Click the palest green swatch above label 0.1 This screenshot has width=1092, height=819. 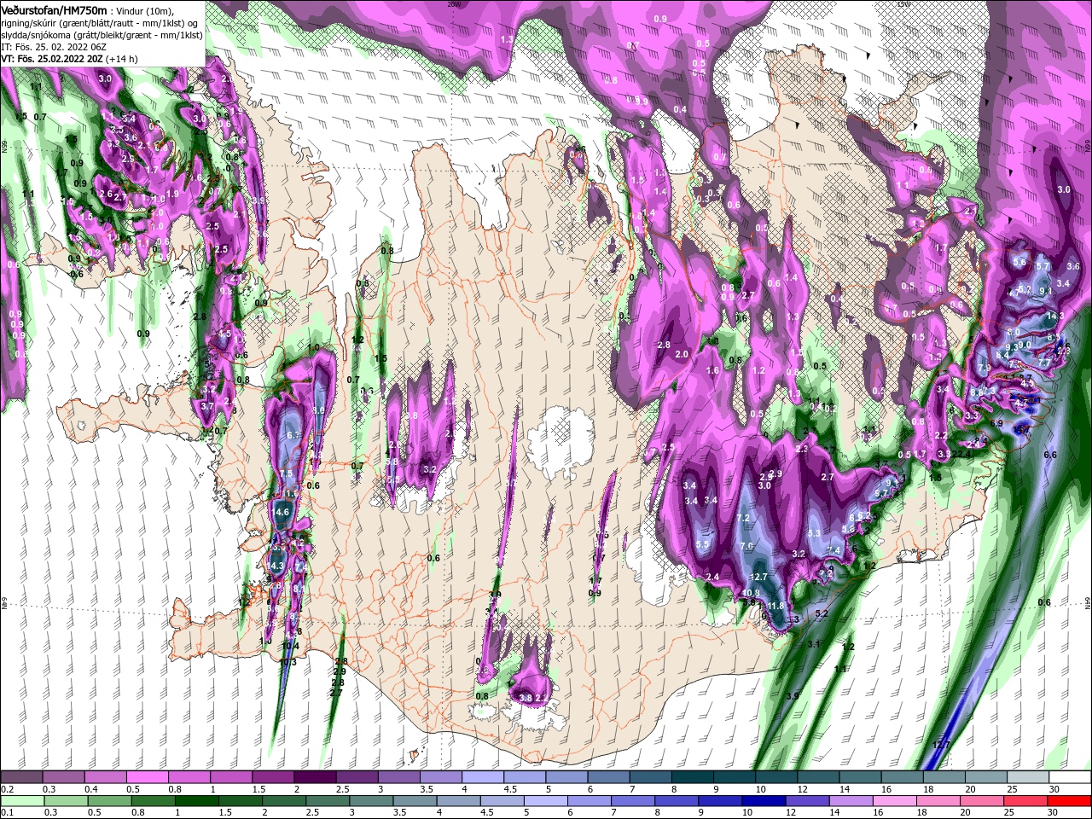[21, 801]
